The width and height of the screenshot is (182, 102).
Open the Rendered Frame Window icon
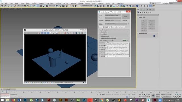[124, 6]
